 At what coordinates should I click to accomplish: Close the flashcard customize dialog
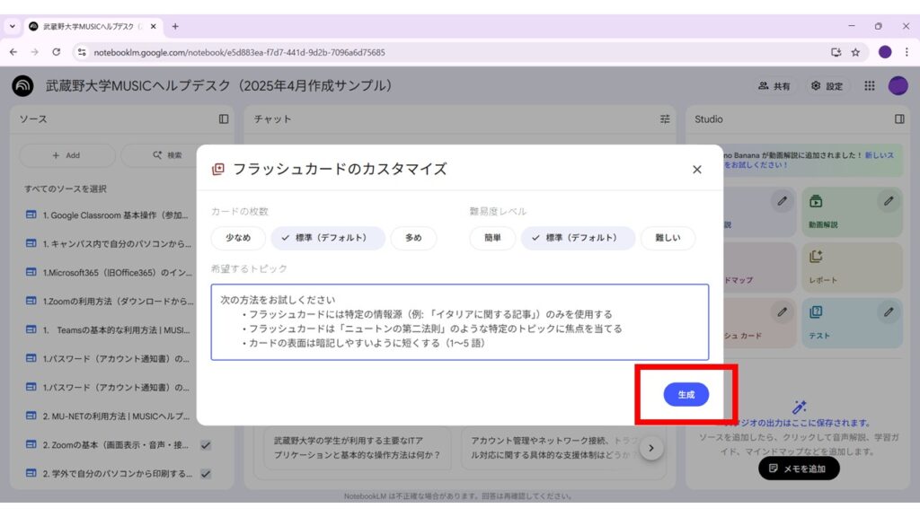tap(696, 170)
